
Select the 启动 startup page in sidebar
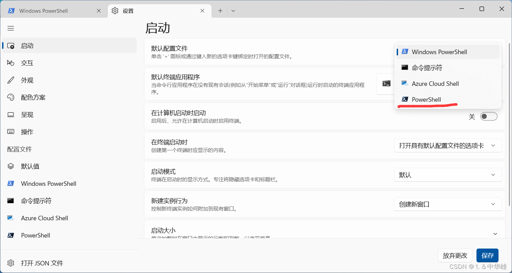click(69, 45)
